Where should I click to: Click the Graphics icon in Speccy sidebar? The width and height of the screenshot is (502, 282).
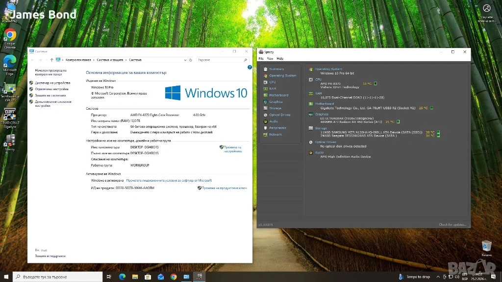(x=265, y=102)
